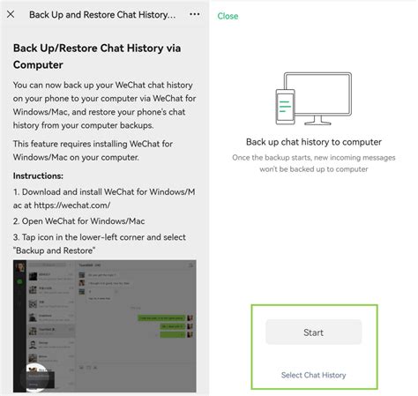Screen dimensions: 418x396
Task: Open Select Chat History
Action: (314, 375)
